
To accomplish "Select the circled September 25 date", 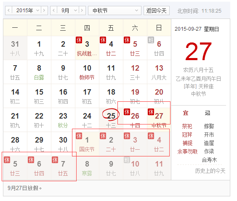I will click(111, 120).
